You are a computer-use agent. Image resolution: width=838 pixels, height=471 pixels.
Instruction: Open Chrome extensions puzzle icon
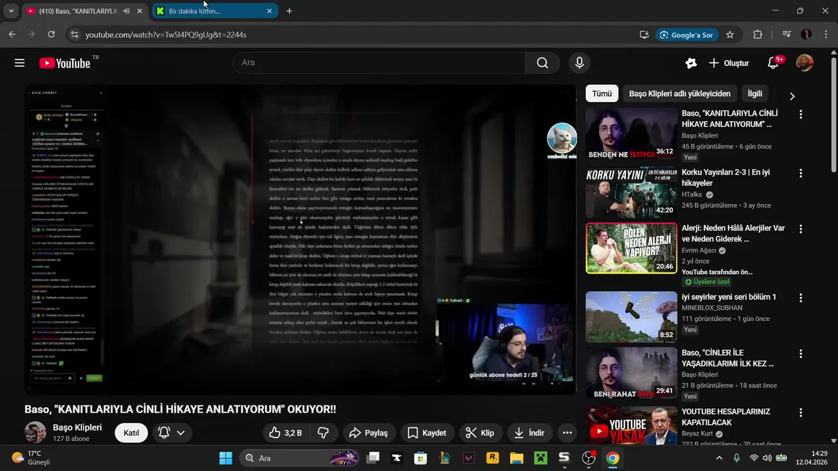[757, 35]
